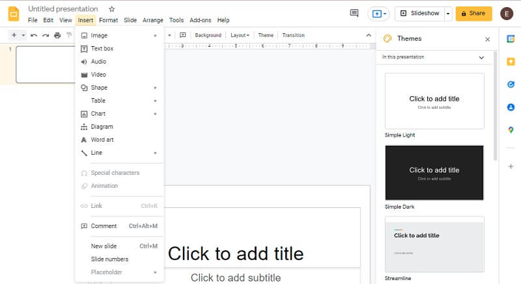Select Word art in Insert menu
The width and height of the screenshot is (521, 284).
102,140
